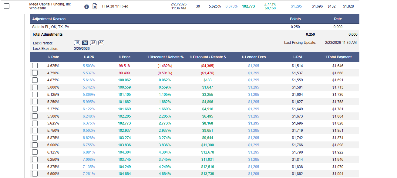397x178 pixels.
Task: Sort table by Lender Fees column
Action: pos(254,57)
